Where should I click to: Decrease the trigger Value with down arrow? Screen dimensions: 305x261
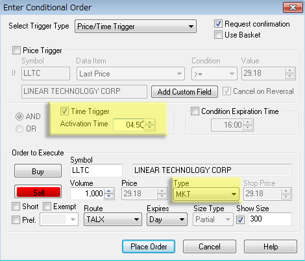(x=289, y=76)
